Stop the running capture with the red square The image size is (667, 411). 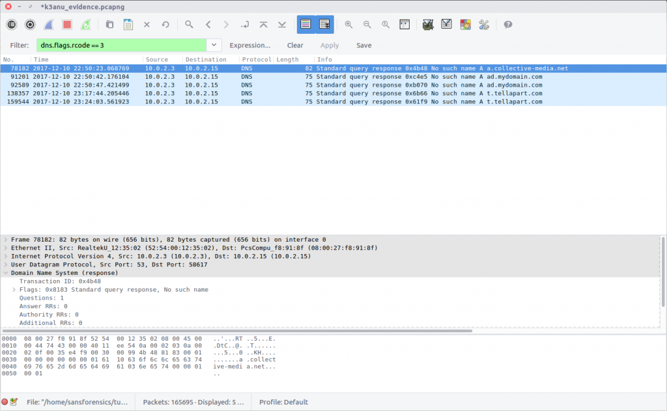pyautogui.click(x=67, y=25)
